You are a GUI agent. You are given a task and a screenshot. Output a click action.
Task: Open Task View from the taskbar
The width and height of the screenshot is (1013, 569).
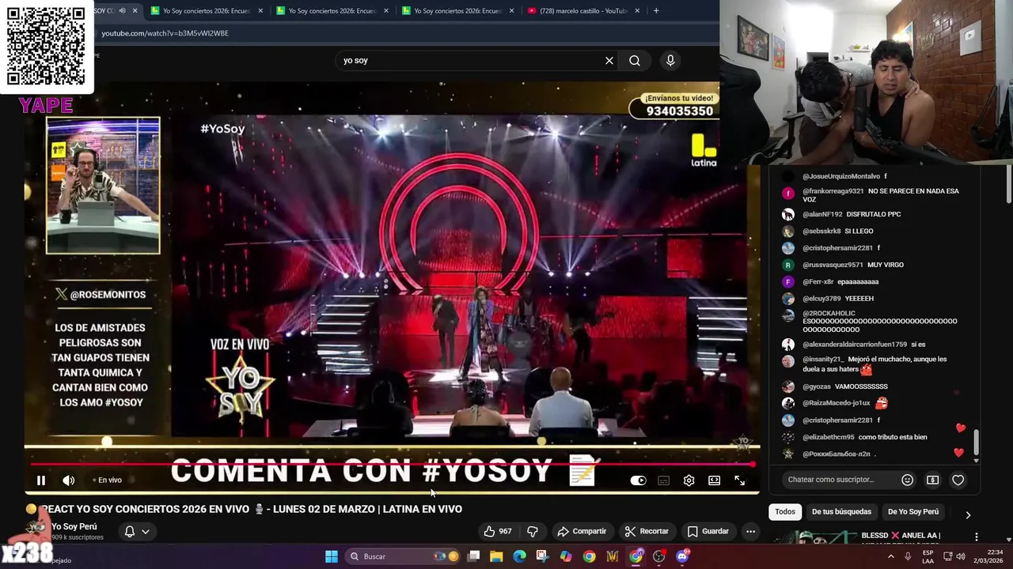point(473,556)
